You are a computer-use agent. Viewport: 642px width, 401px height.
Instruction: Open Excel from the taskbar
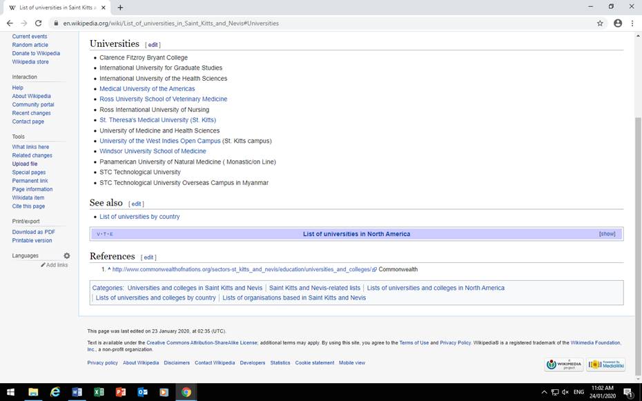99,392
